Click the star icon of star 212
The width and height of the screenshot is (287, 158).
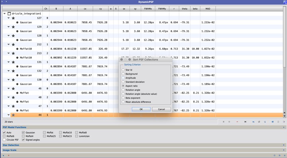coord(13,44)
